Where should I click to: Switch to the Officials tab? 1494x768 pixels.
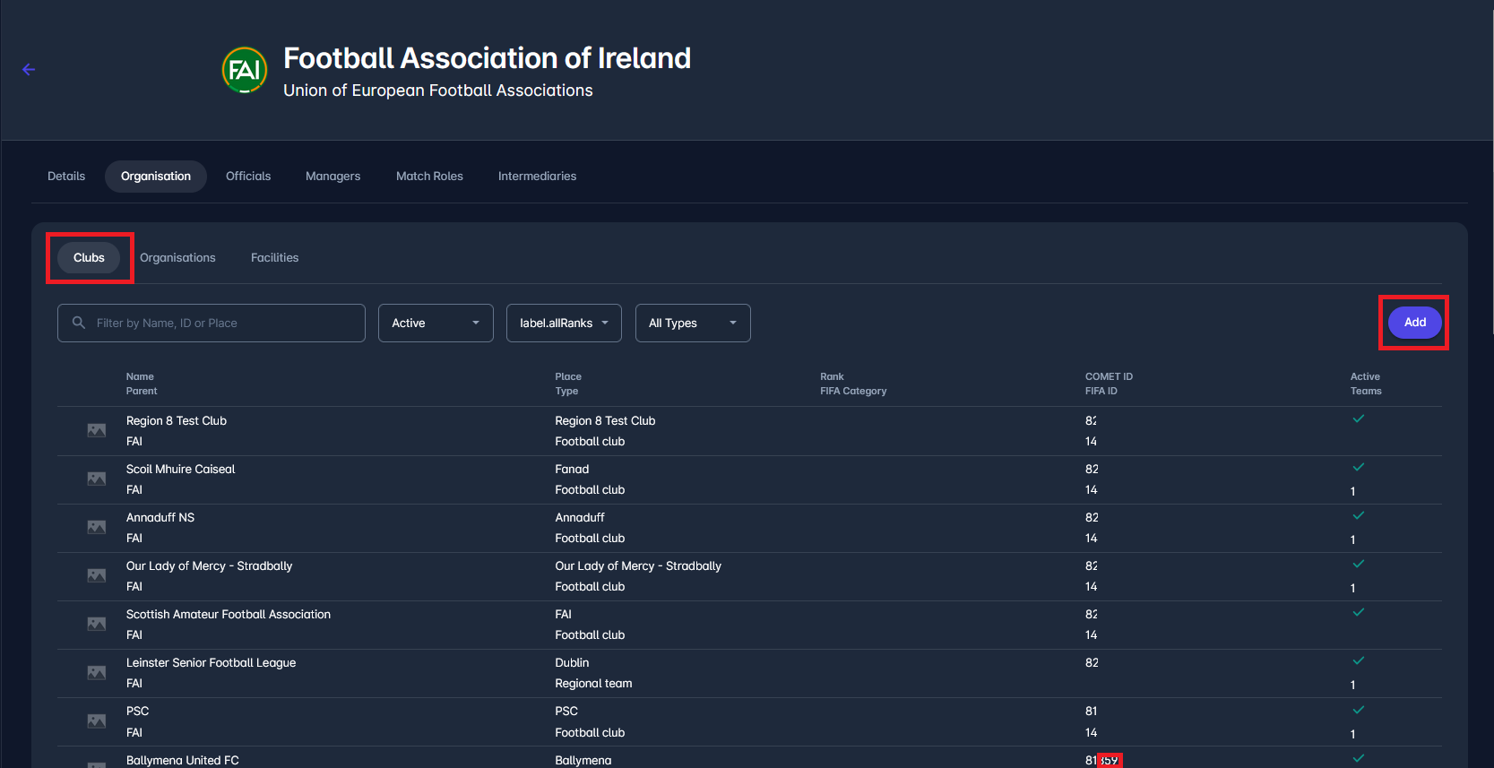[248, 177]
